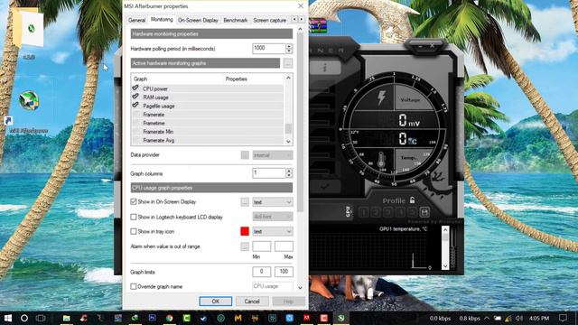
Task: Click the alarm Min value field
Action: pos(262,246)
